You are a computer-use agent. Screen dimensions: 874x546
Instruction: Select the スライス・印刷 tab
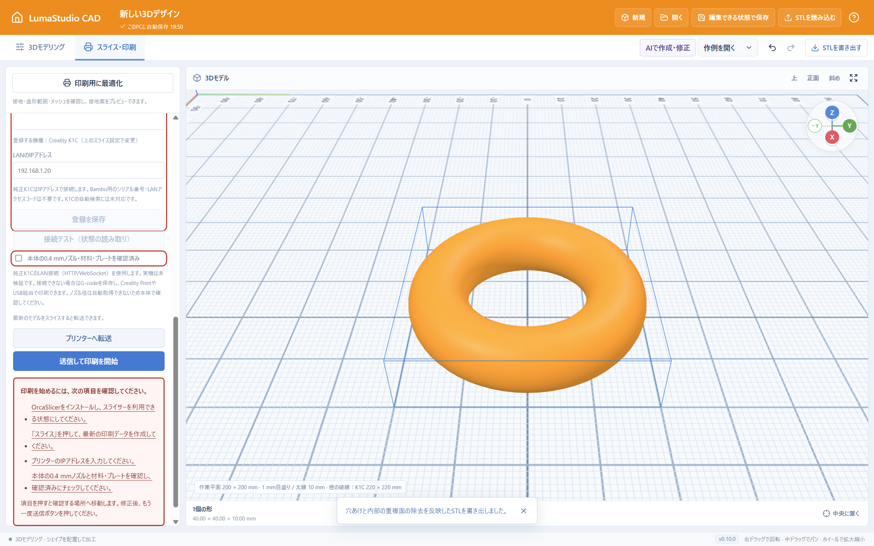(x=110, y=47)
